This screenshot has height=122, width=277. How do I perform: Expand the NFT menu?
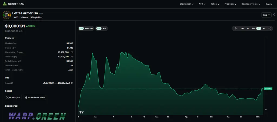click(202, 4)
